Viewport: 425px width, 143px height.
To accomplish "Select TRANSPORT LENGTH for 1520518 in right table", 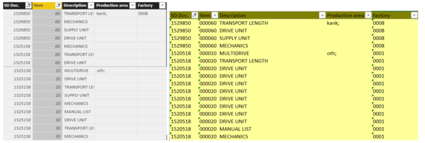I will (272, 61).
